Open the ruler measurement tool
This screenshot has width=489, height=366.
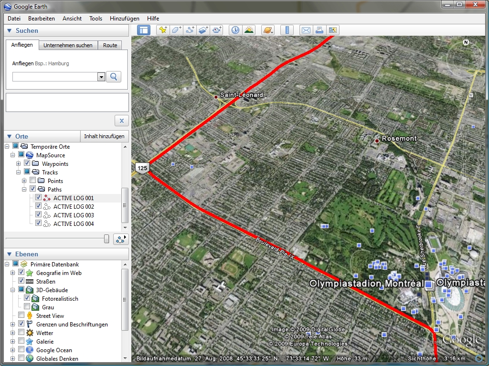pos(287,30)
